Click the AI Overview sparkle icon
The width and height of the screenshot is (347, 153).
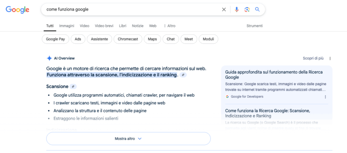(49, 58)
